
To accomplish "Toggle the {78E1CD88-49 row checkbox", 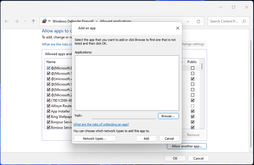I will point(48,100).
